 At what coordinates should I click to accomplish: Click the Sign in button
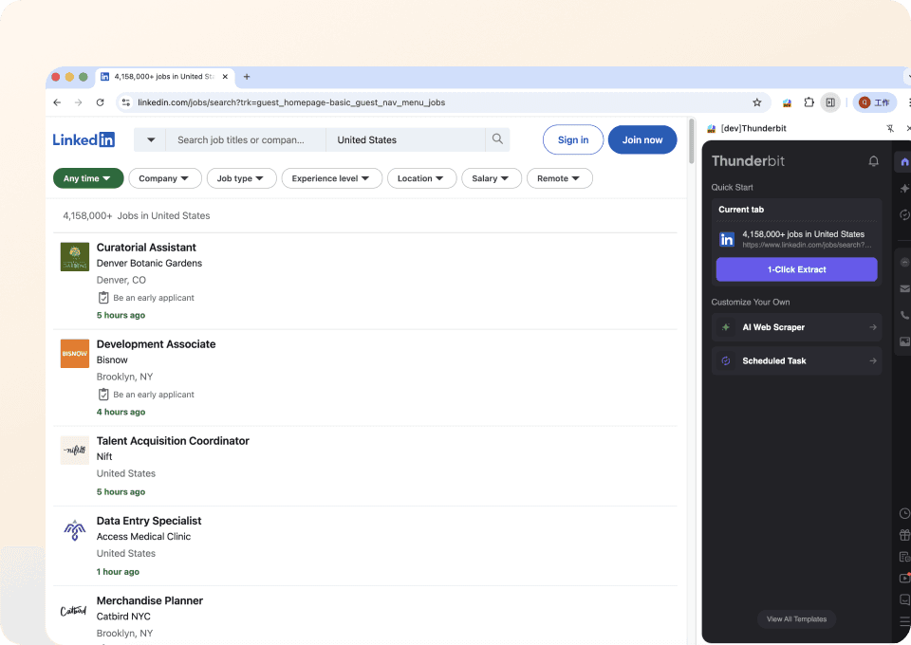point(572,139)
